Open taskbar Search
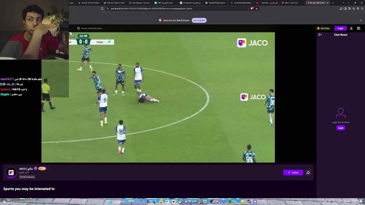 pyautogui.click(x=120, y=202)
